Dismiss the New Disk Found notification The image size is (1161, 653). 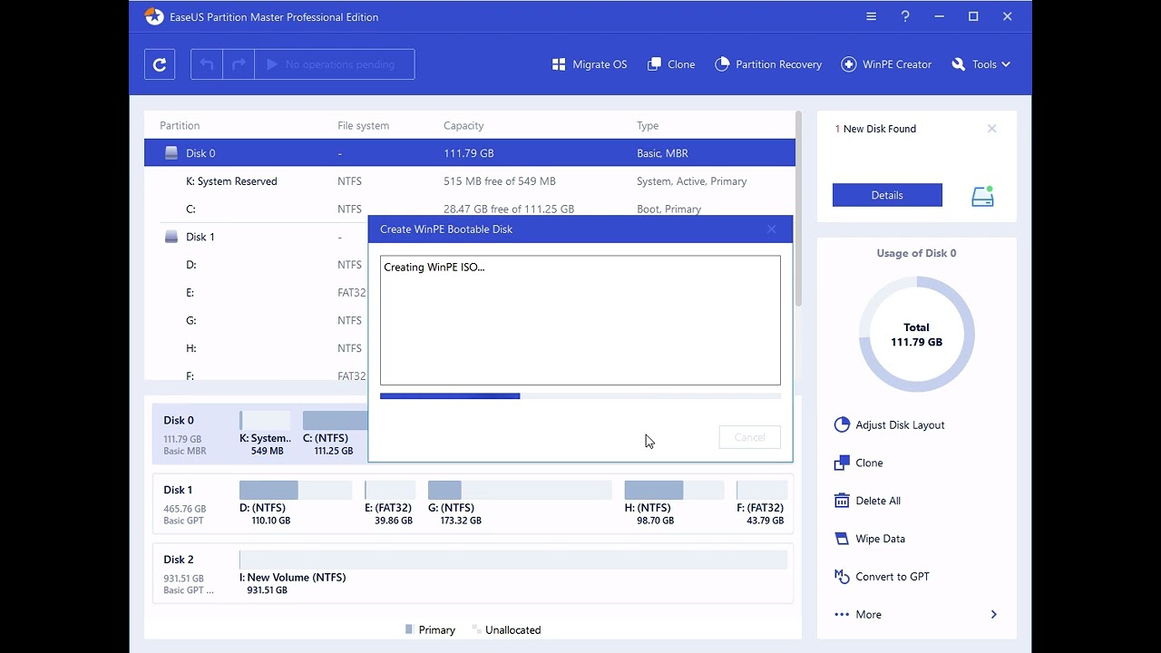pyautogui.click(x=991, y=129)
